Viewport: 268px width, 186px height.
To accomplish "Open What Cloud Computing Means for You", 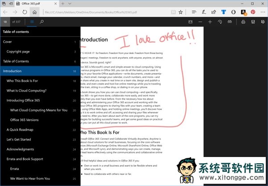I will pos(40,110).
